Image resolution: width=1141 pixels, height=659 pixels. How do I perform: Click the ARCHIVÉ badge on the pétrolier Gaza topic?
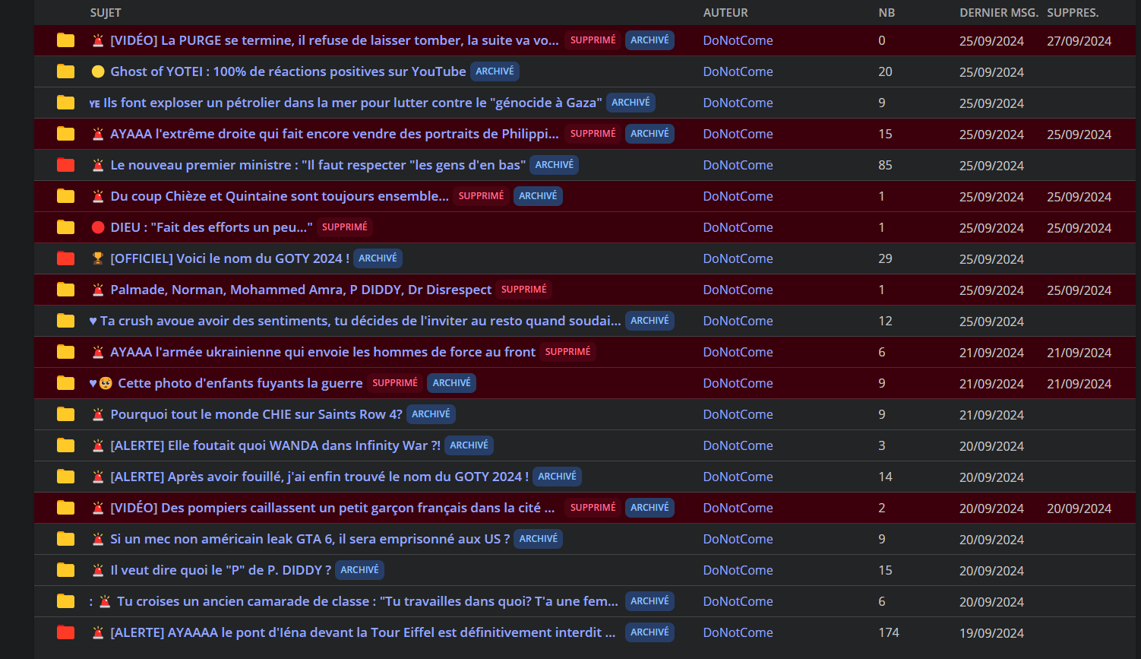(631, 103)
